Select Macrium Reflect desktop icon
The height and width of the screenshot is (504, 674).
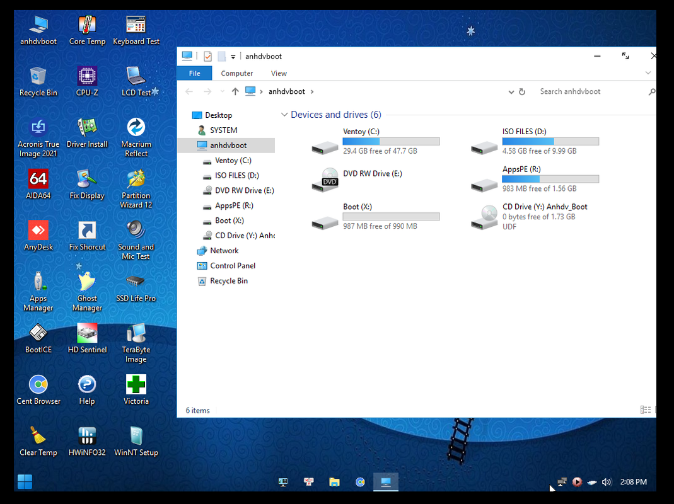[136, 137]
